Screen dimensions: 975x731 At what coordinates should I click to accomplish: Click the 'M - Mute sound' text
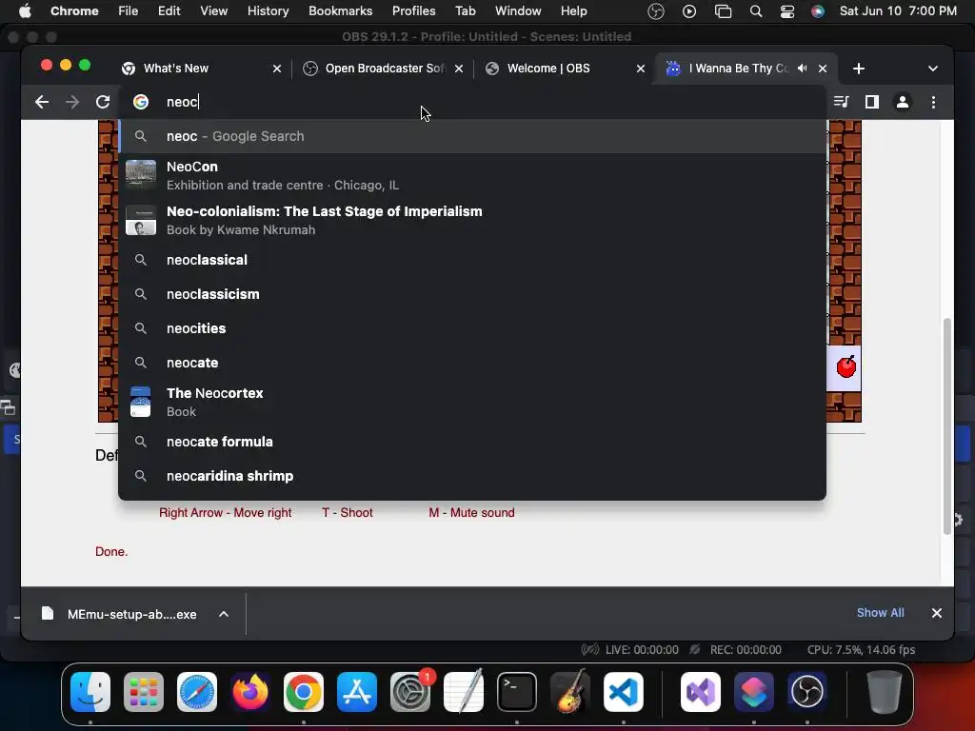471,513
